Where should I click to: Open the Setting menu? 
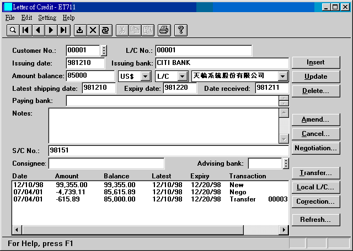(x=47, y=18)
